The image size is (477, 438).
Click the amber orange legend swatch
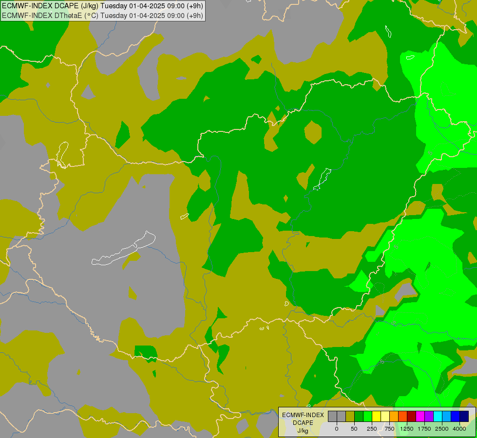click(394, 416)
